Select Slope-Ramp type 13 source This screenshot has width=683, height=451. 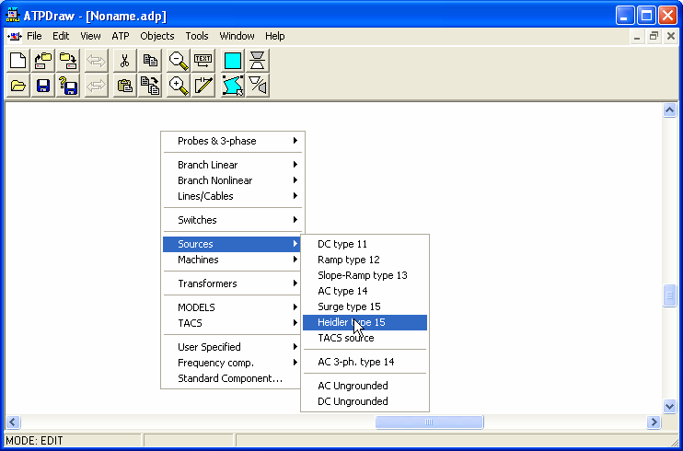pos(365,275)
